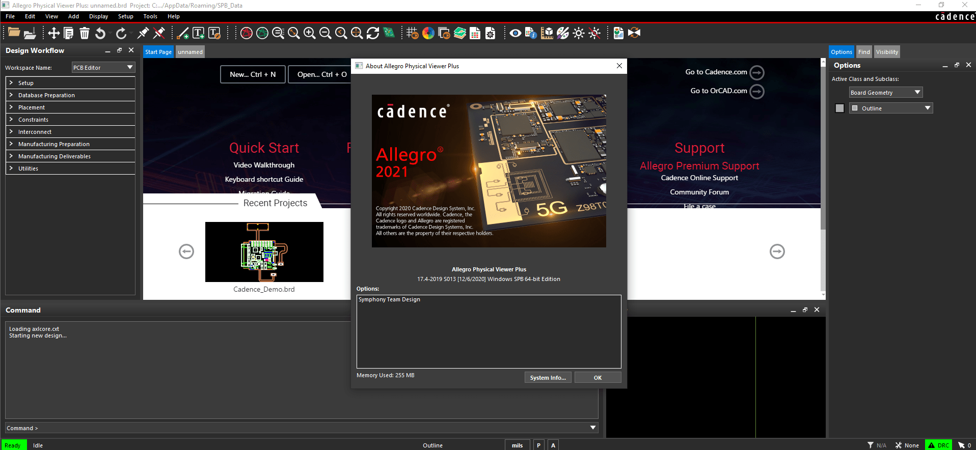This screenshot has height=450, width=976.
Task: Open the layer cross-section stack icon
Action: [x=460, y=33]
